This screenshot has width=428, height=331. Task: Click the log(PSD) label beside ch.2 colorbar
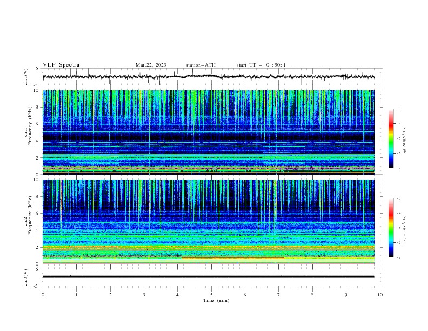click(404, 230)
